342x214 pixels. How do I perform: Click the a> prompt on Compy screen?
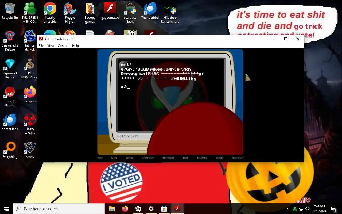125,86
